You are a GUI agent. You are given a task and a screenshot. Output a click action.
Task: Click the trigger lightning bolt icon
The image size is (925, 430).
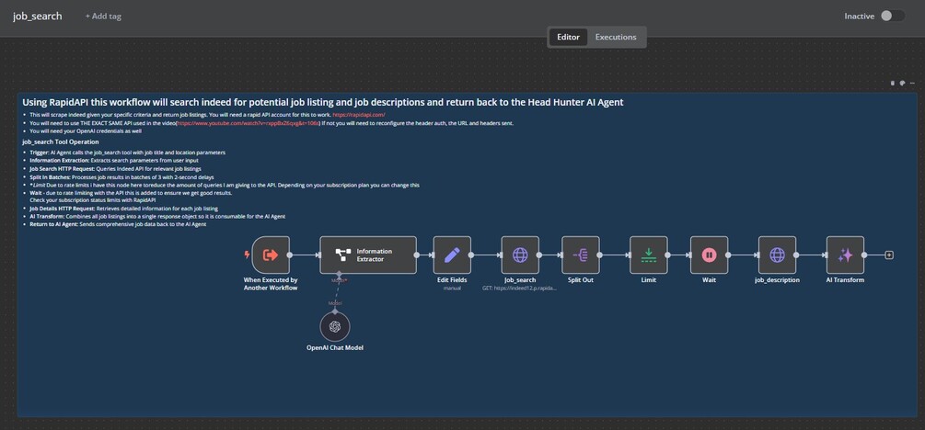(x=247, y=255)
